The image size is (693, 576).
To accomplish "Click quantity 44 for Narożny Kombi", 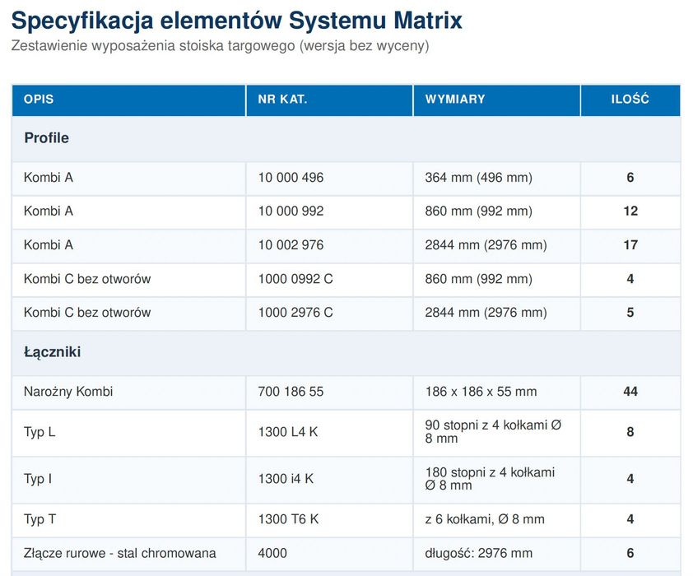I will 630,392.
